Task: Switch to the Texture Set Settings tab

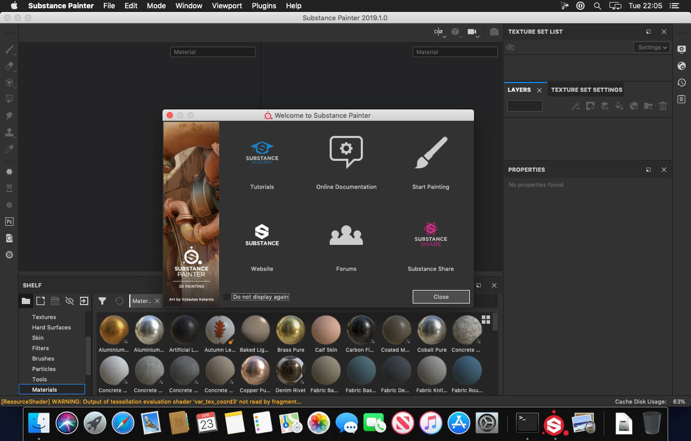Action: (586, 90)
